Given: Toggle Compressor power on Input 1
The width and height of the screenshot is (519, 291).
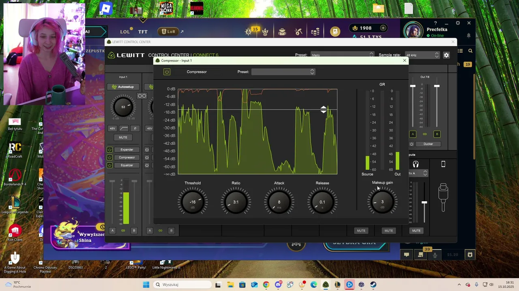Looking at the screenshot, I should coord(109,158).
